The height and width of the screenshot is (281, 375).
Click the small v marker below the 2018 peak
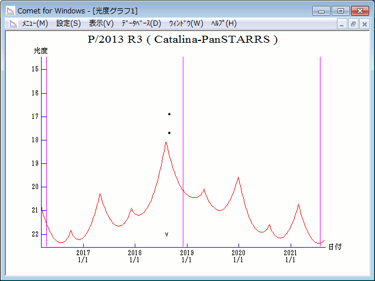click(166, 234)
